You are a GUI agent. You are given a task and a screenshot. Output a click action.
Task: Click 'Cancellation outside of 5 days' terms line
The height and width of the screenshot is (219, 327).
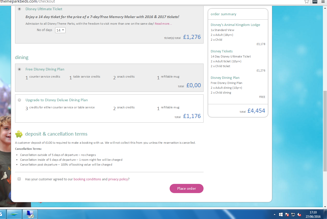pos(58,155)
